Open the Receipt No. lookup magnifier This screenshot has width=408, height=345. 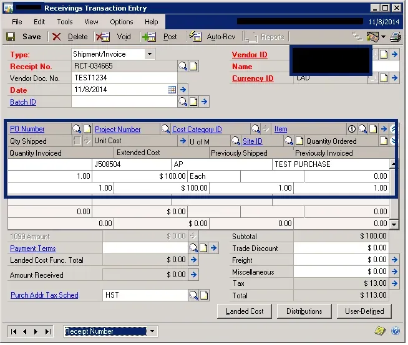point(183,66)
